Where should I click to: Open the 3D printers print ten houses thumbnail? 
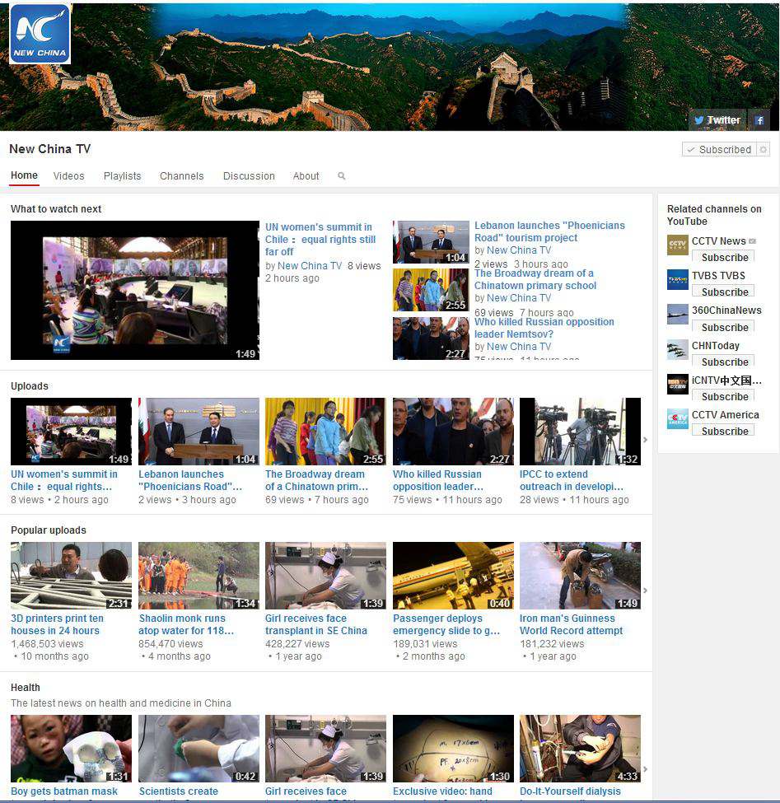[x=71, y=576]
